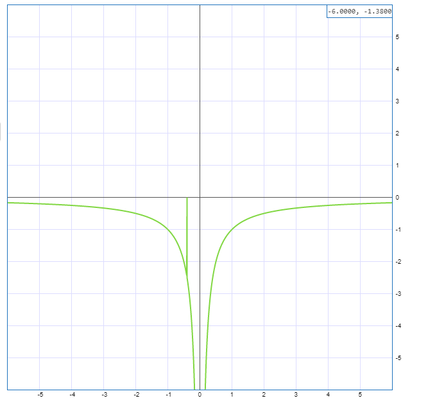Click the y-axis label 3

[x=398, y=101]
